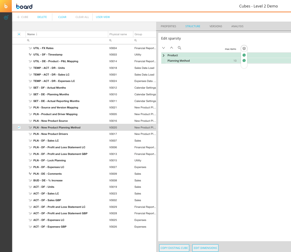Screen dimensions: 291x252
Task: Click the type icon of UTIL - FX Rates
Action: (30, 48)
